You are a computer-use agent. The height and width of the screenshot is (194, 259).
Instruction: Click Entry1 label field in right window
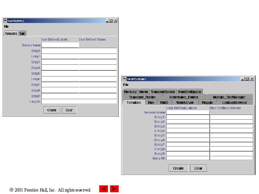[188, 117]
